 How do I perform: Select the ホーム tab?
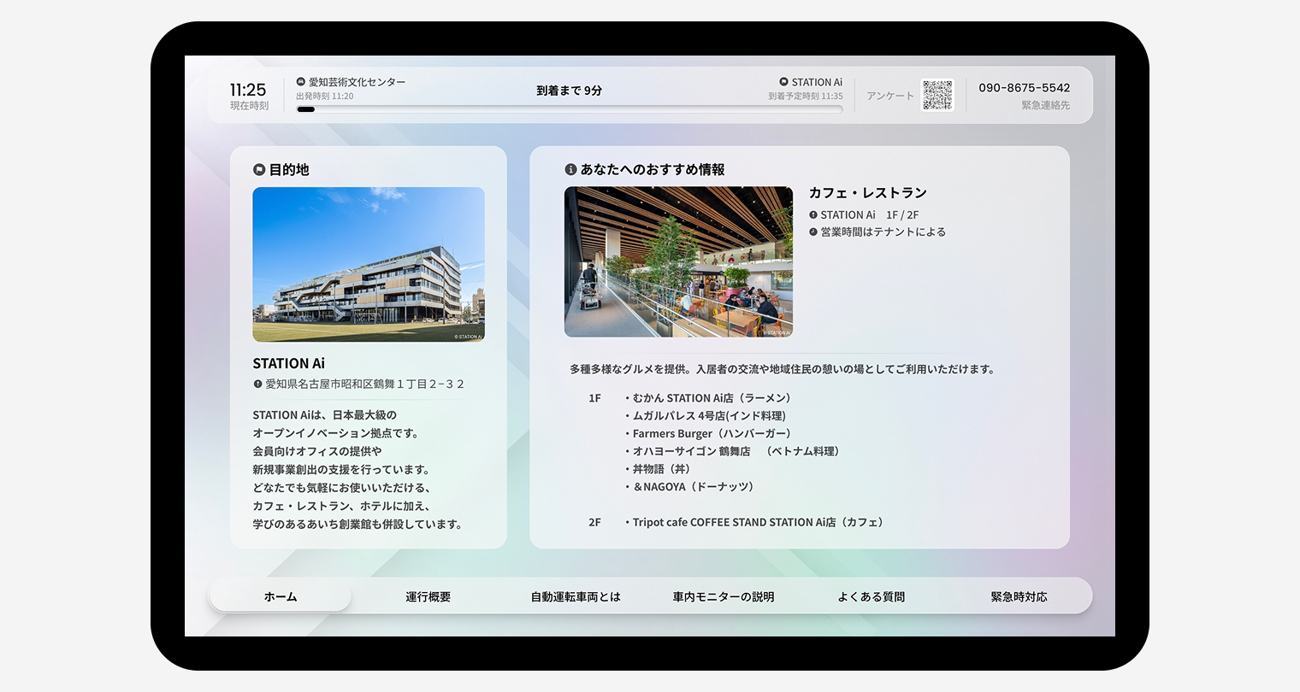tap(281, 596)
